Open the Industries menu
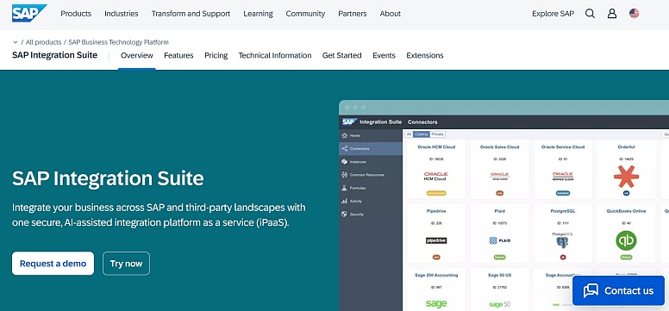 (122, 14)
